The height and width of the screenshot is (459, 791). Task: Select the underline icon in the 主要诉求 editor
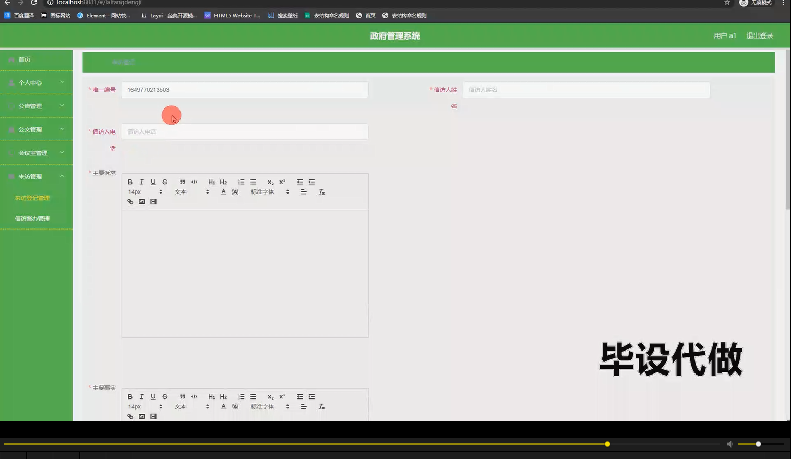click(153, 182)
